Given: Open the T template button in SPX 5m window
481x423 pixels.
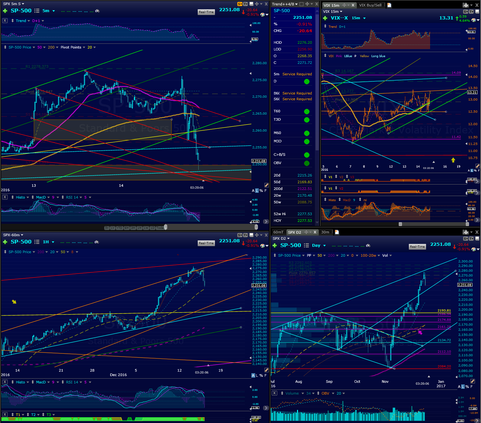Looking at the screenshot, I should pos(246,4).
